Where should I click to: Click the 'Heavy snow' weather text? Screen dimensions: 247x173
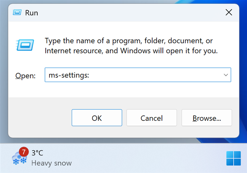click(x=51, y=163)
